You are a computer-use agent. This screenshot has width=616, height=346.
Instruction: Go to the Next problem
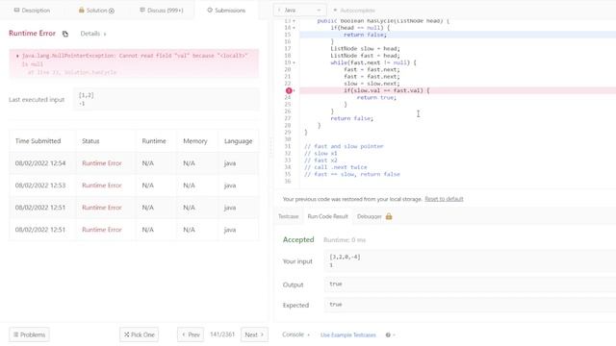click(254, 334)
